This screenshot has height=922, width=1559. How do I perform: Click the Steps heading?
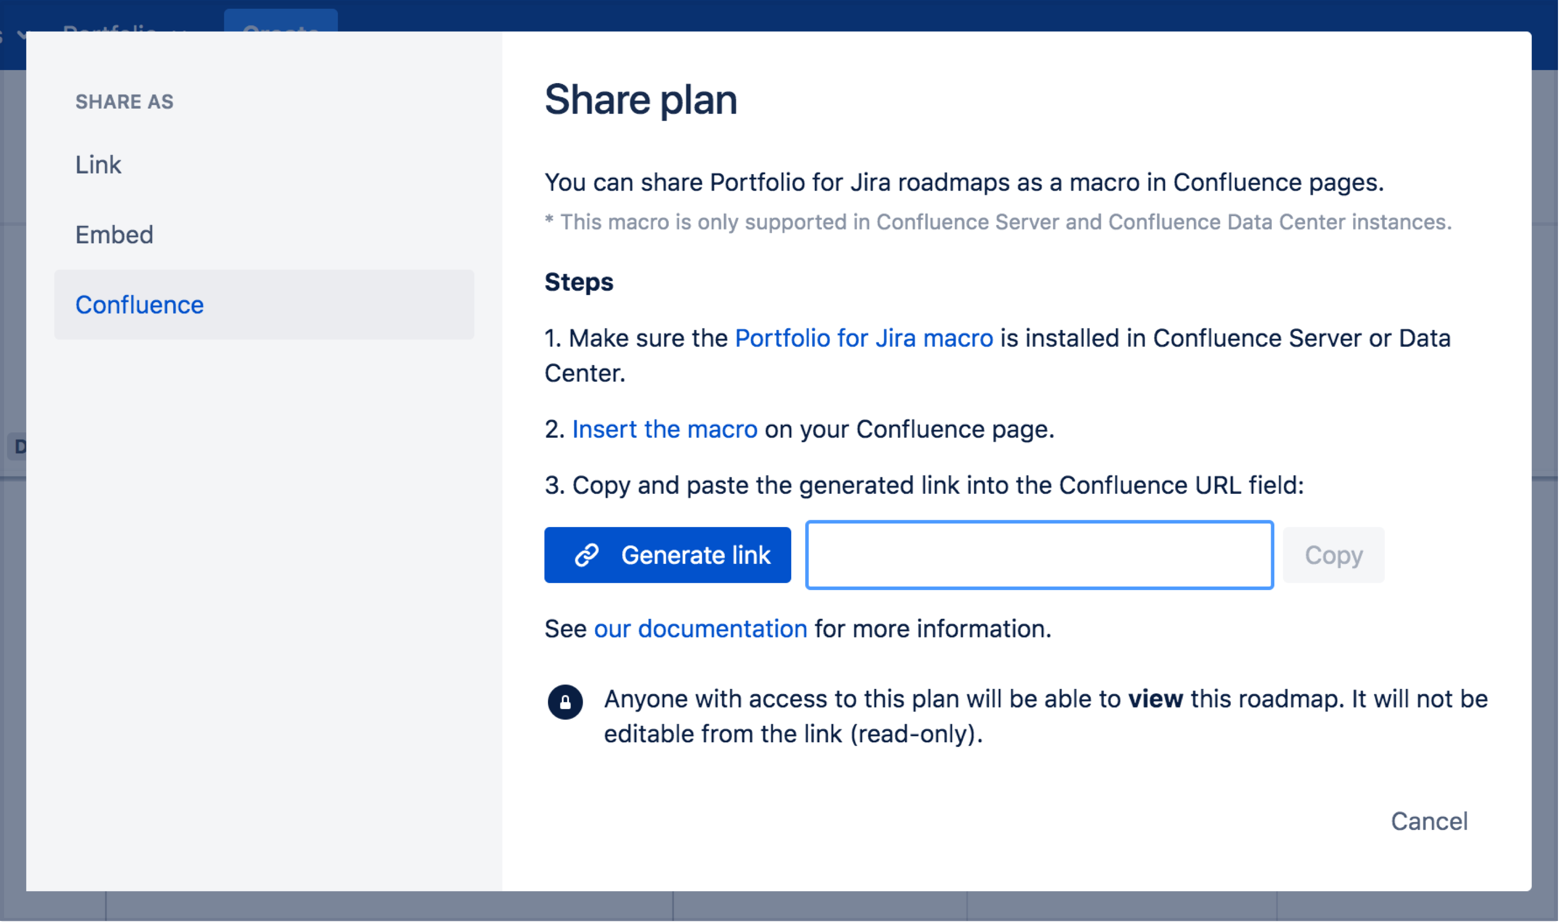pyautogui.click(x=578, y=282)
